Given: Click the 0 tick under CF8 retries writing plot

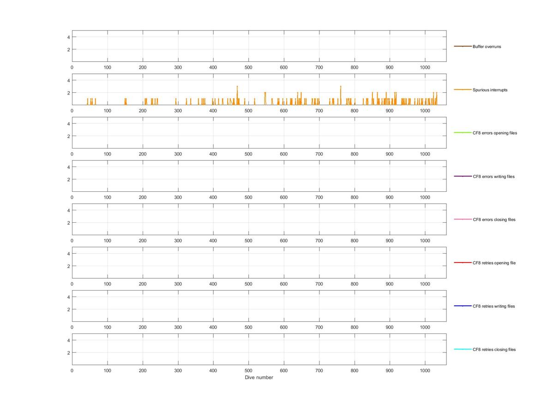Looking at the screenshot, I should [72, 327].
